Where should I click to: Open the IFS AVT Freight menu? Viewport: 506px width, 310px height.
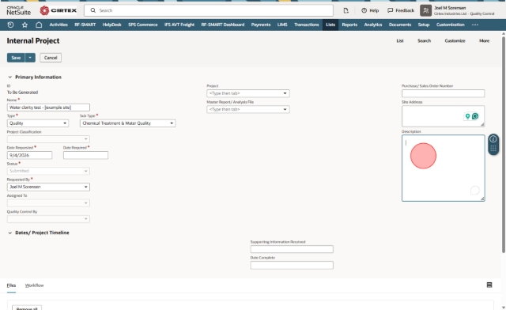(x=179, y=25)
